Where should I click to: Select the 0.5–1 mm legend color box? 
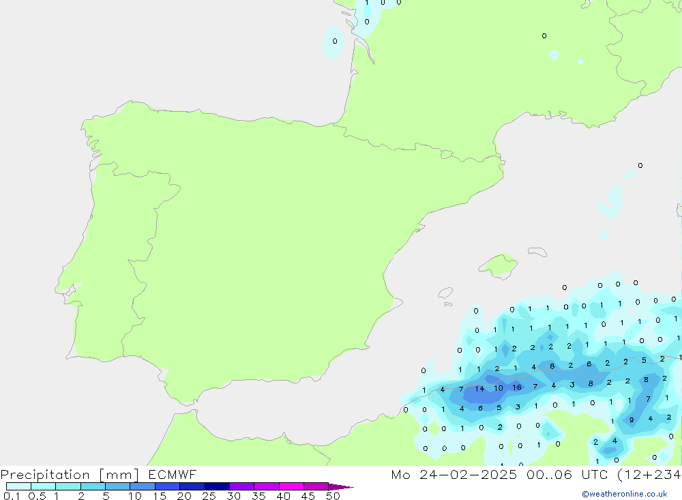click(x=44, y=486)
